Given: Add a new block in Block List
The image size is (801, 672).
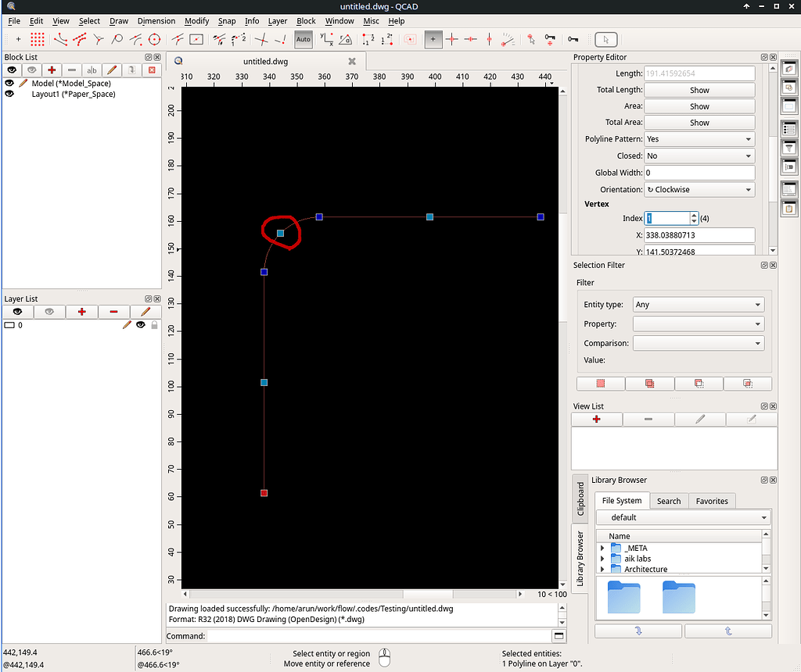Looking at the screenshot, I should coord(52,70).
